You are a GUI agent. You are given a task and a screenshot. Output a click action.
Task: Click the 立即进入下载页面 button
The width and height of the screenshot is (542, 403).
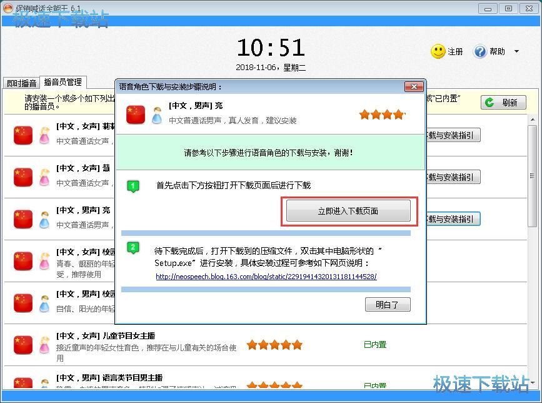point(348,211)
